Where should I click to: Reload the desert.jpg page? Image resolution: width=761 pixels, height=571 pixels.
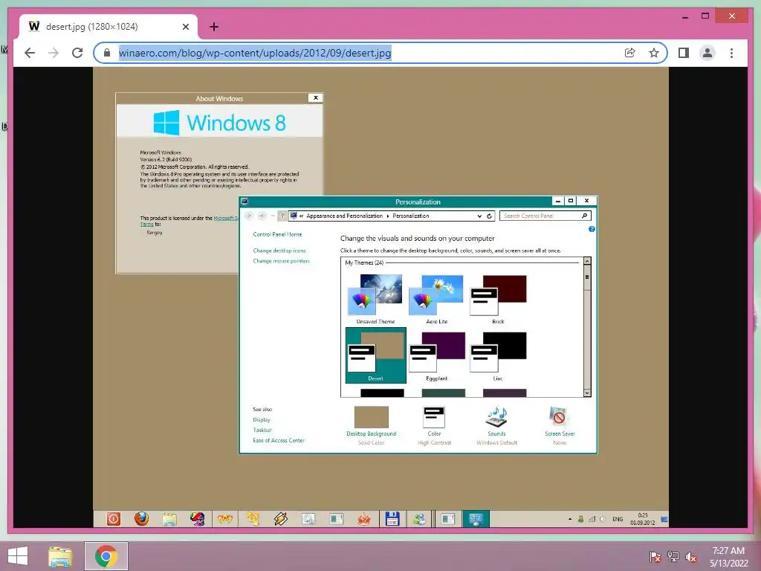(x=77, y=53)
